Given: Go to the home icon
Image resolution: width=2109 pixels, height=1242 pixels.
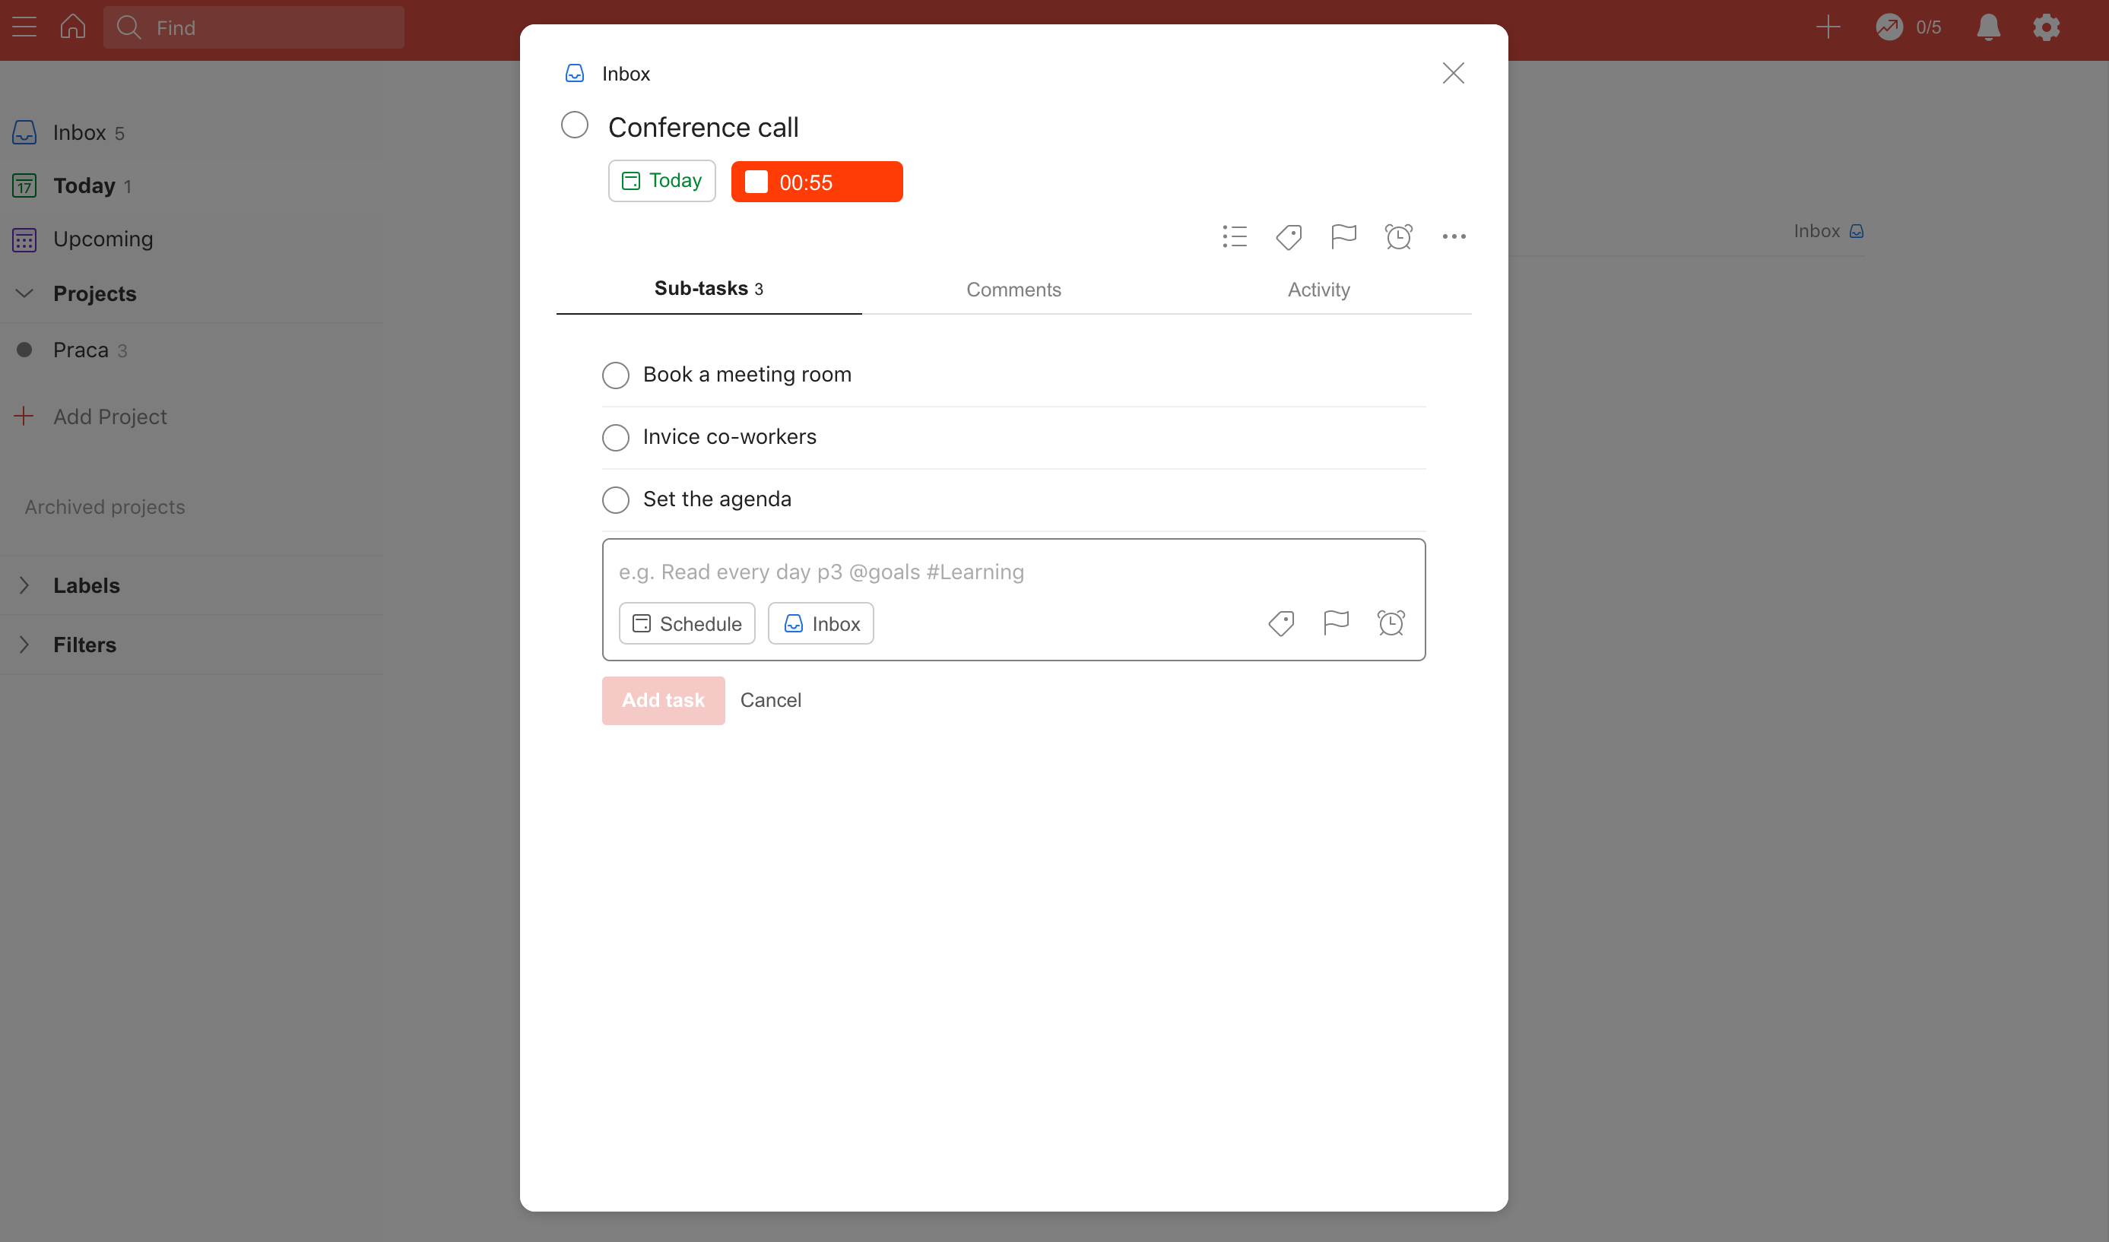Looking at the screenshot, I should (x=73, y=27).
